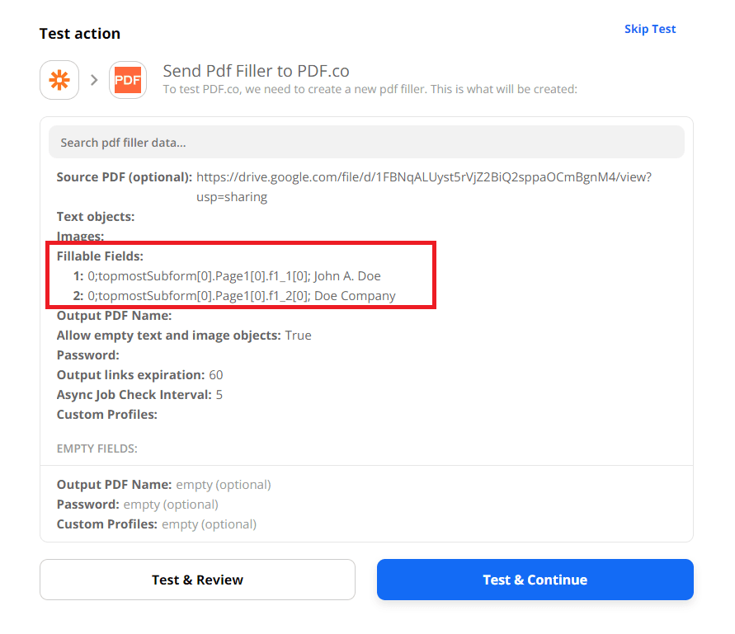Click the PDF.co app icon
This screenshot has height=634, width=735.
128,80
